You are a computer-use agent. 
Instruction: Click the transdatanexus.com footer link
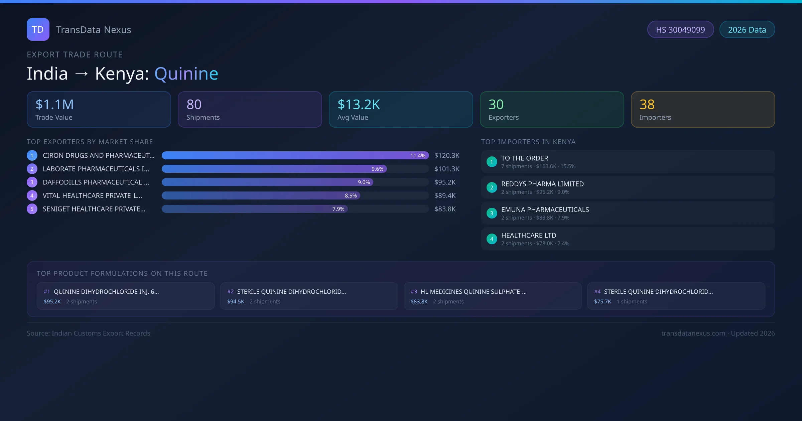(693, 333)
